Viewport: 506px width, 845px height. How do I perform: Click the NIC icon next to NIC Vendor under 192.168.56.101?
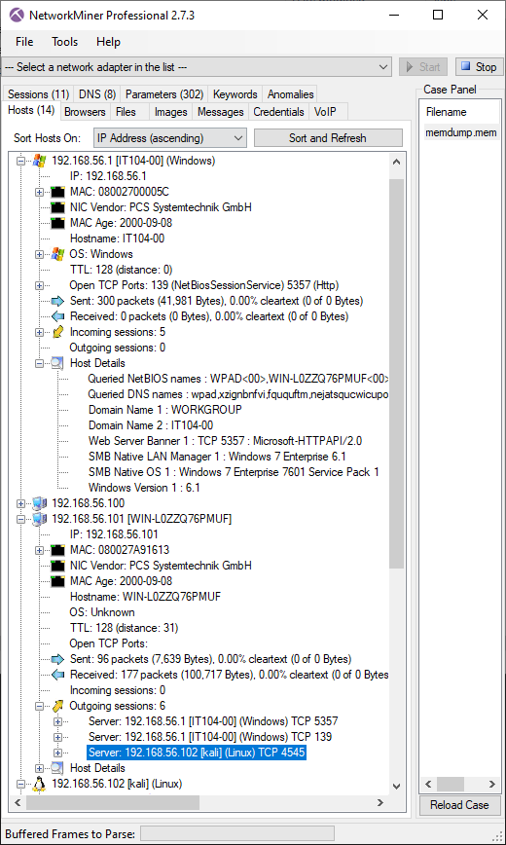[57, 566]
